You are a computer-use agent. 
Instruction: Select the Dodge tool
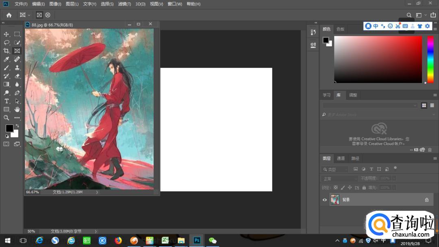click(6, 93)
